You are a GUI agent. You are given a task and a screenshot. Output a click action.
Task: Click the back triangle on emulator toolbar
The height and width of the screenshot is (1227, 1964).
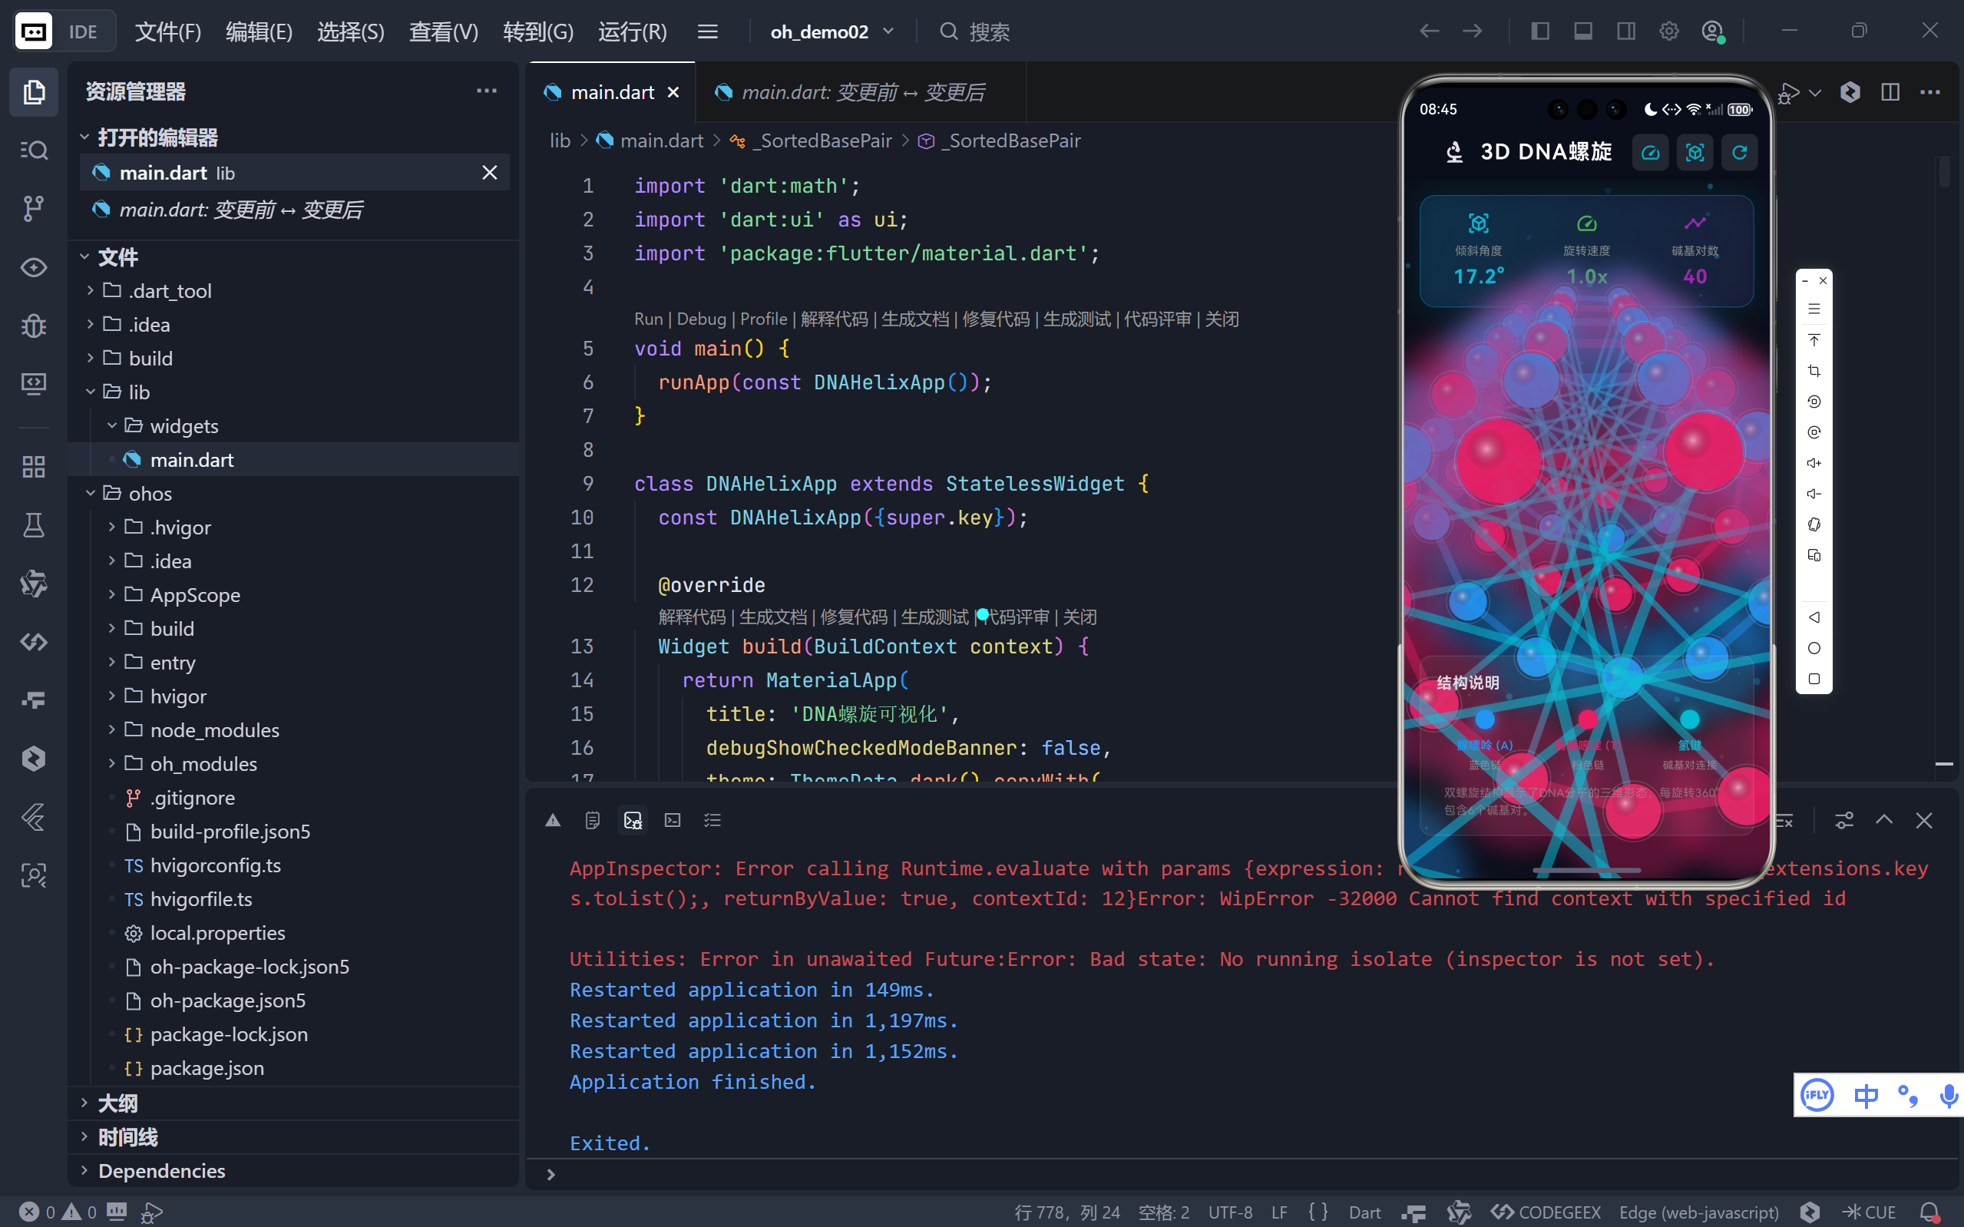(x=1814, y=617)
